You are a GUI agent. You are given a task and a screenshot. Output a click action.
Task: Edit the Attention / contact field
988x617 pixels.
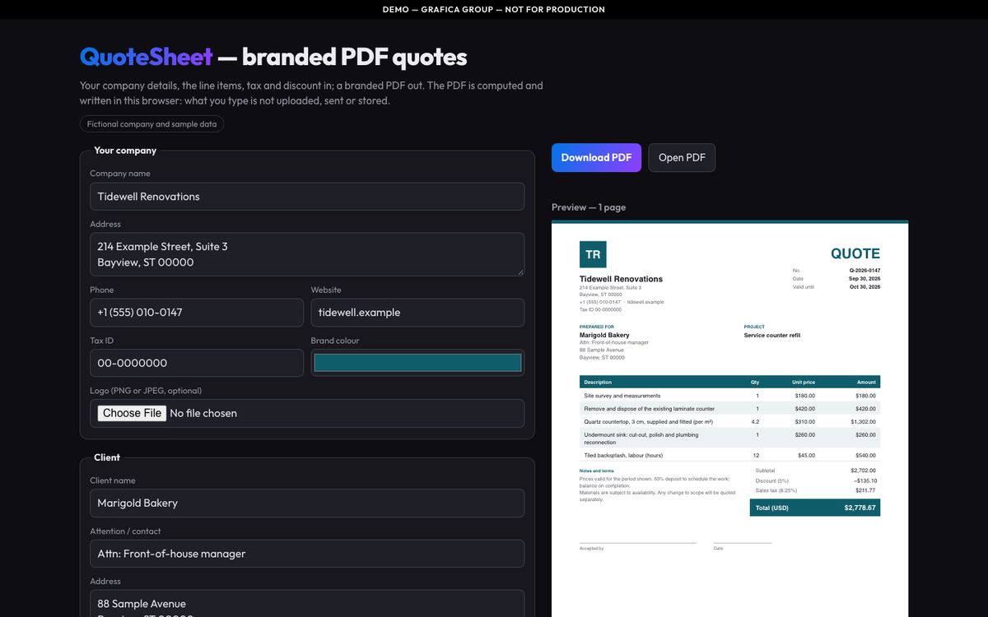(x=307, y=554)
